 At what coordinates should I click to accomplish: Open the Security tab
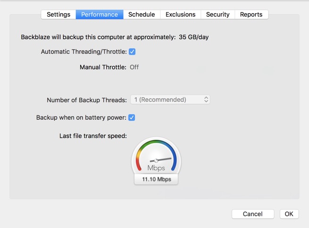218,15
